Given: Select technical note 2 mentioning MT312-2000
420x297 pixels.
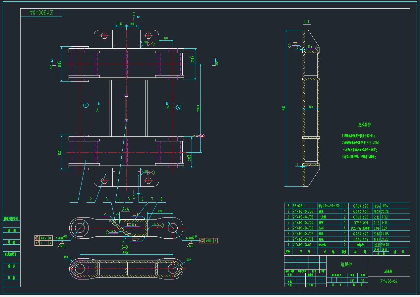Looking at the screenshot, I should point(360,143).
